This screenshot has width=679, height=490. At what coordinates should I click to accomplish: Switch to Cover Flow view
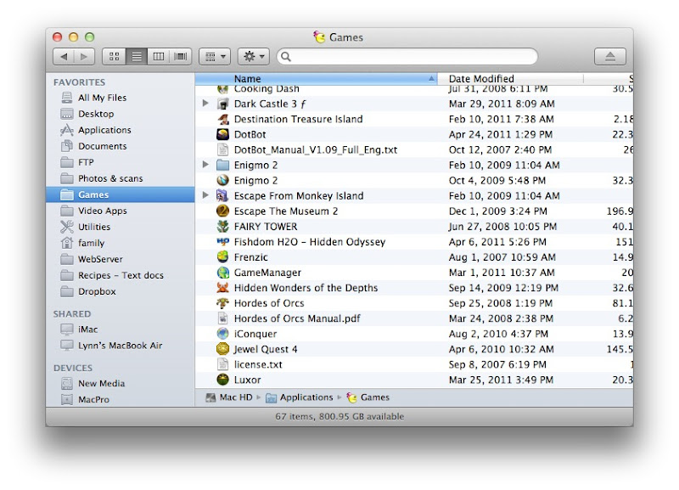pyautogui.click(x=180, y=57)
